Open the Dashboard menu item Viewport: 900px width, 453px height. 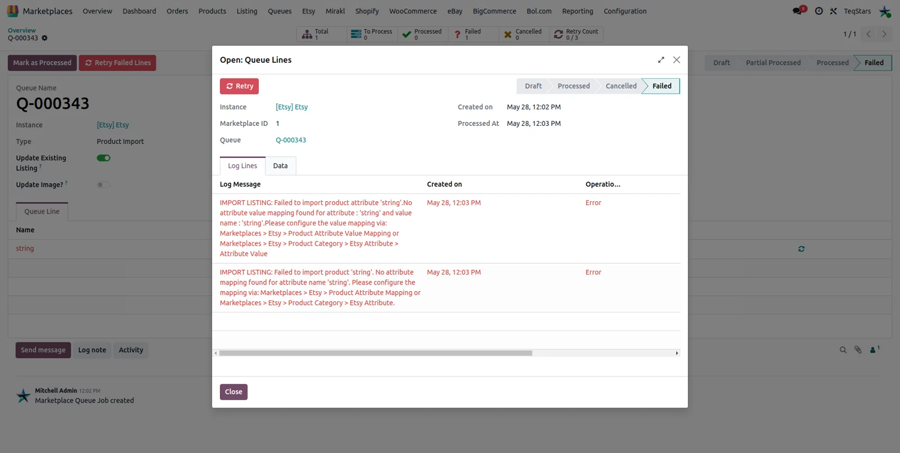139,11
